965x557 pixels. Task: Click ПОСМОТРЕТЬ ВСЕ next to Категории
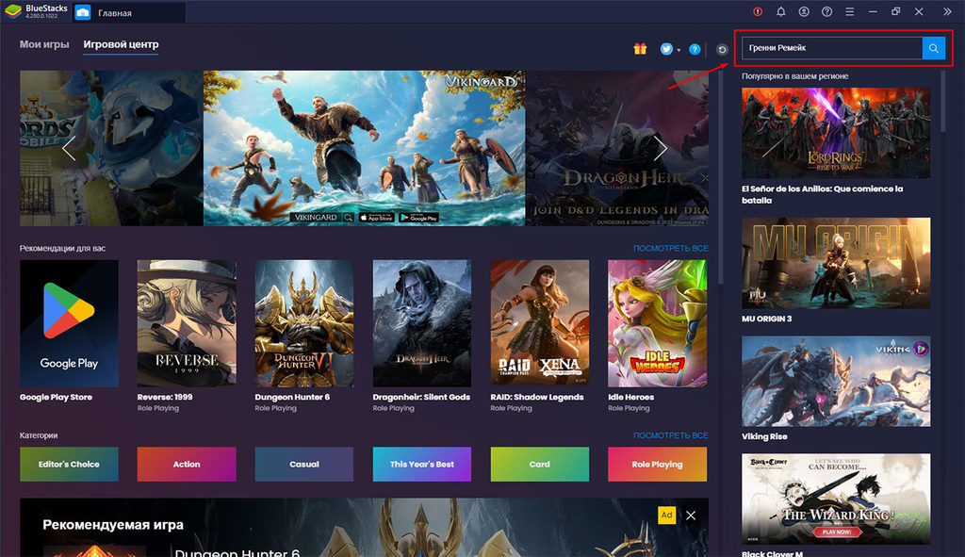(670, 435)
